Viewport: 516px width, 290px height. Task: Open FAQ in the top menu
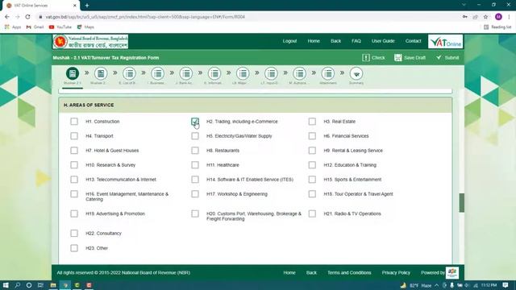point(356,41)
